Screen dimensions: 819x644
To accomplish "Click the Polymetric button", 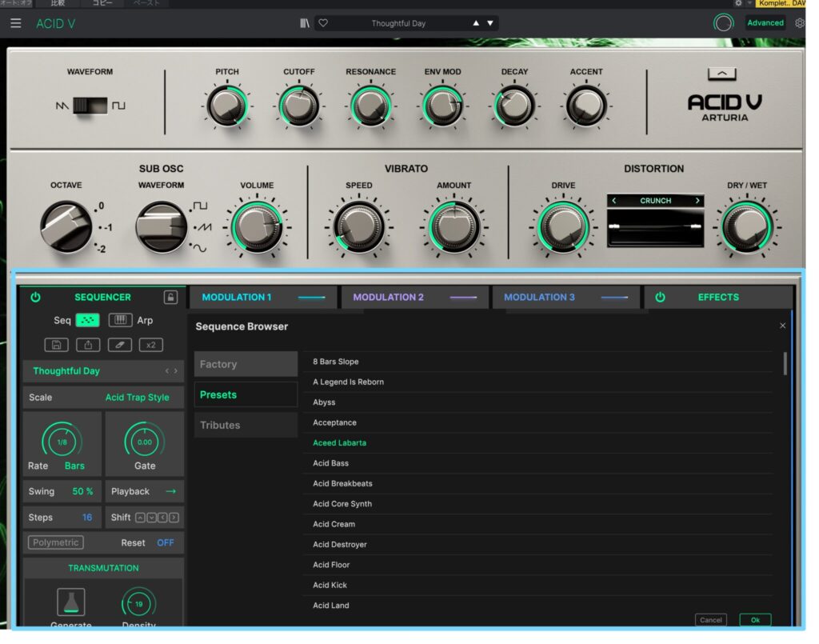I will click(x=56, y=542).
